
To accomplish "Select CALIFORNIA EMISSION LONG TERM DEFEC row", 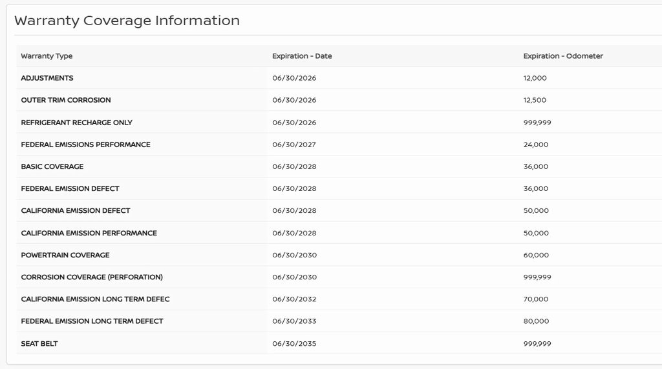I will [x=95, y=299].
